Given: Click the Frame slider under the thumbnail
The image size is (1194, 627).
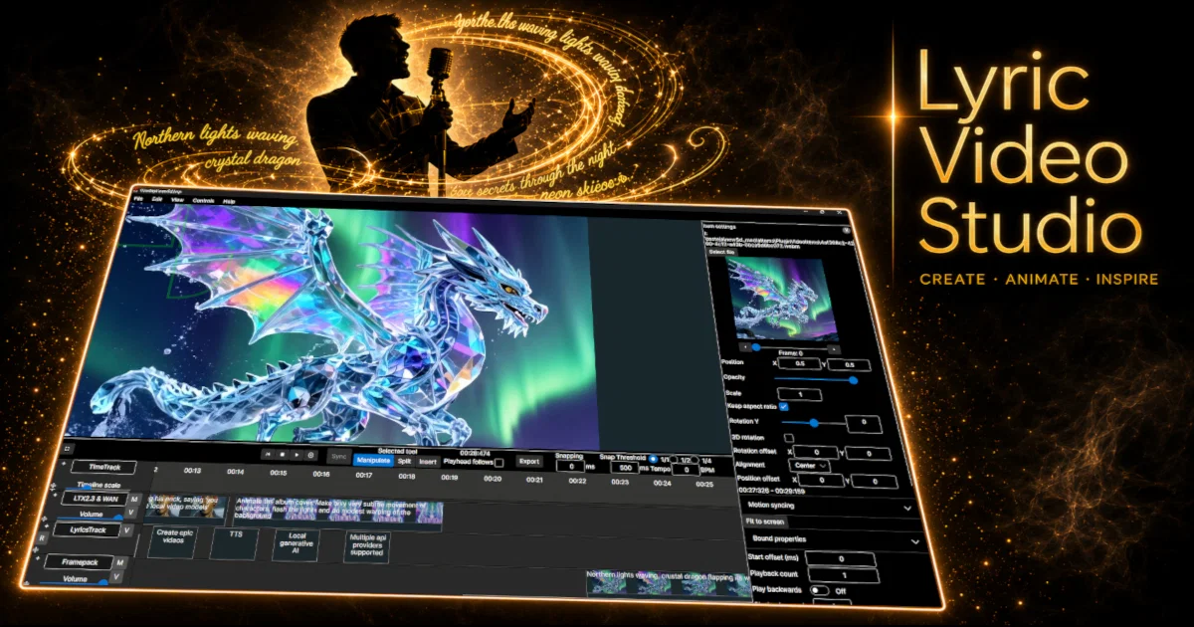Looking at the screenshot, I should [790, 347].
